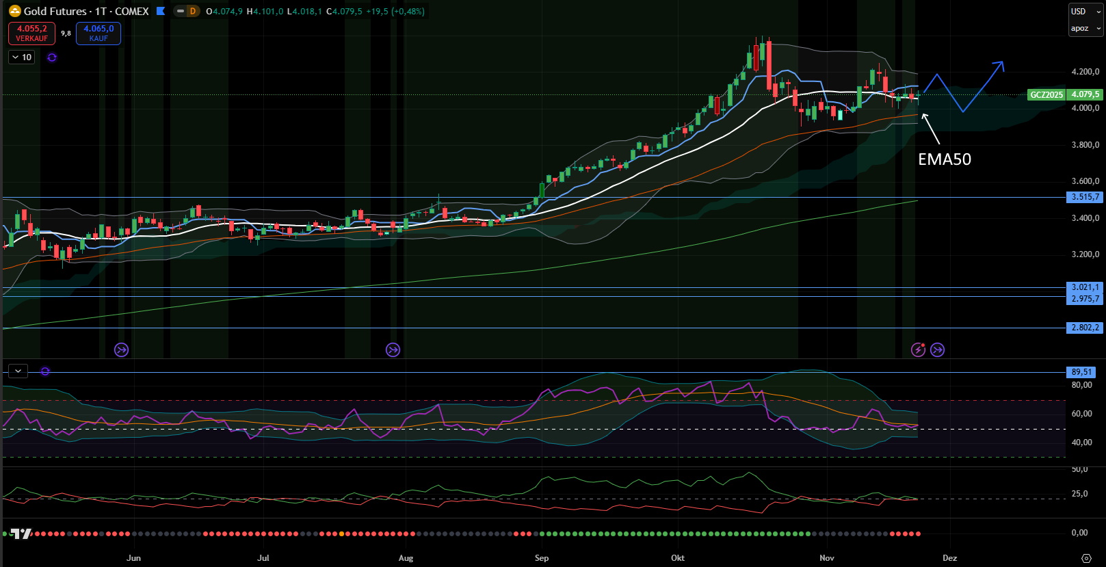Click the purple icon in RSI pane header
This screenshot has width=1106, height=567.
click(45, 371)
